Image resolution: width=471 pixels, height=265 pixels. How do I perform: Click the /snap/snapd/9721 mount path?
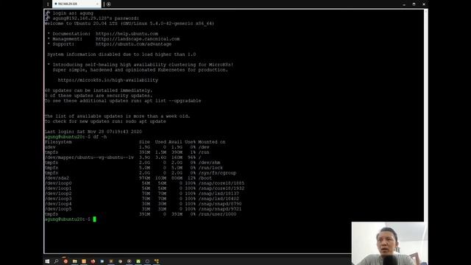click(220, 209)
